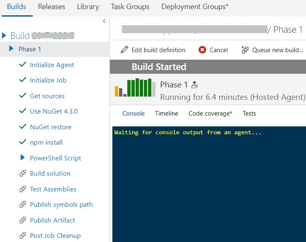
Task: Click the running arrow beside PowerShell Script
Action: (23, 158)
